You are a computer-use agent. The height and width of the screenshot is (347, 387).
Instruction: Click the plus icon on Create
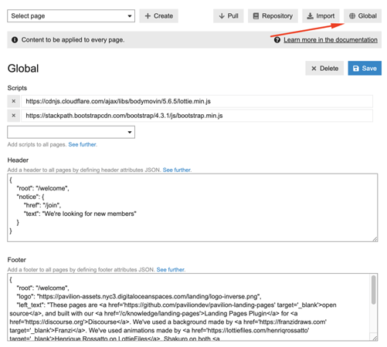tap(148, 16)
